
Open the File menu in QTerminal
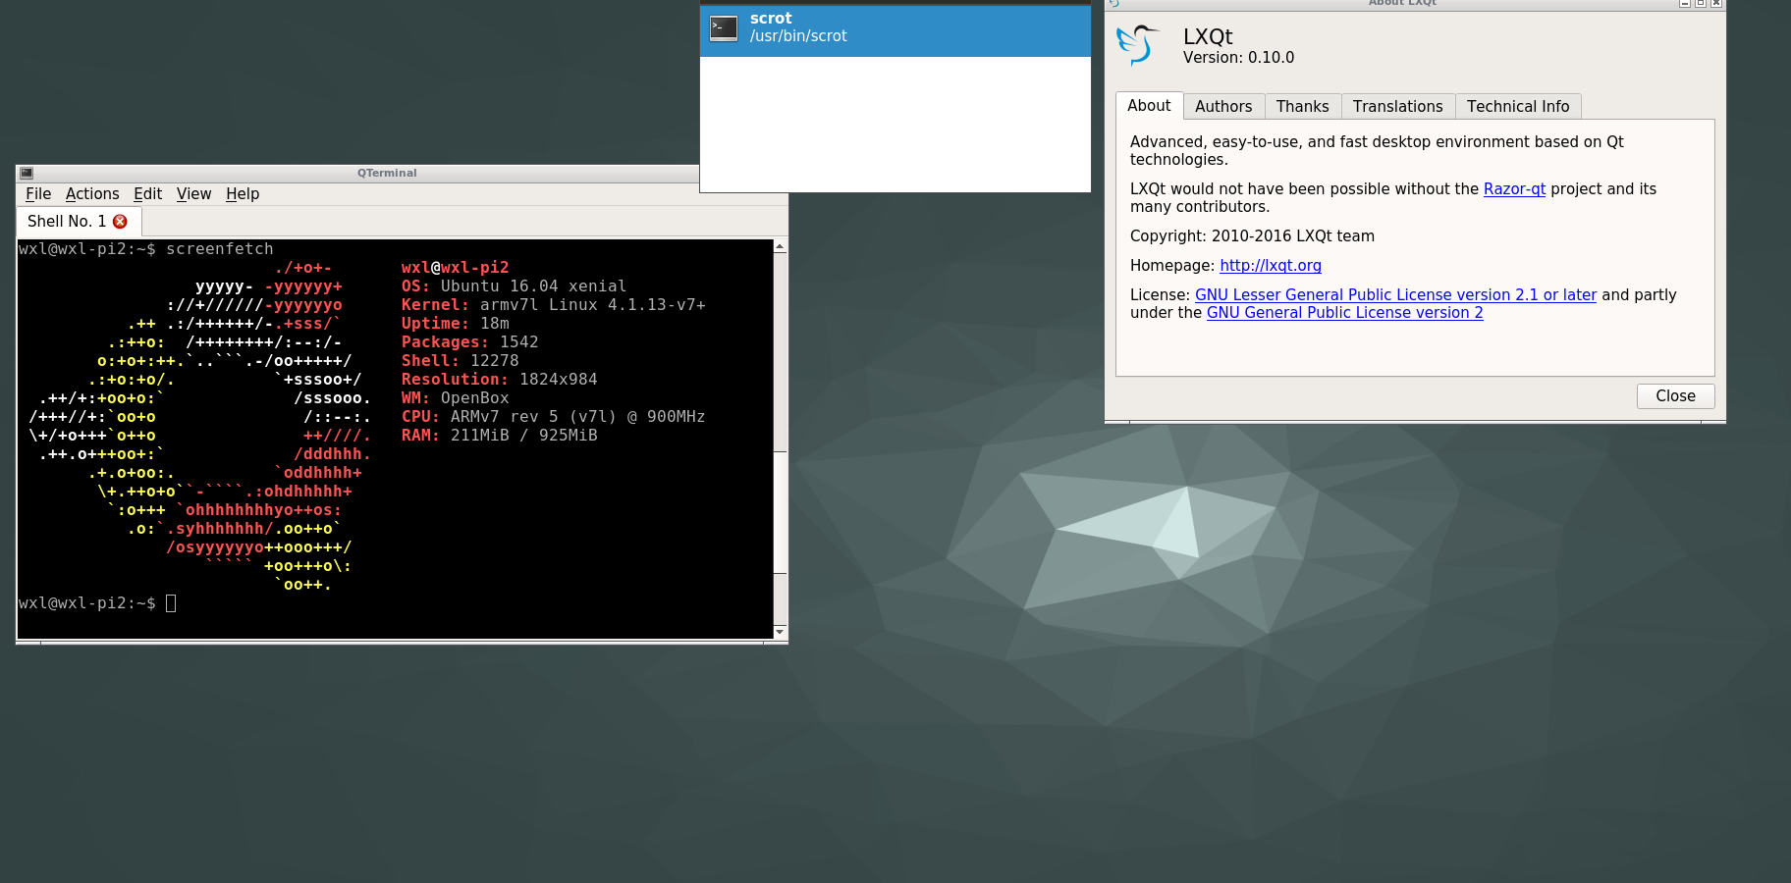click(38, 194)
